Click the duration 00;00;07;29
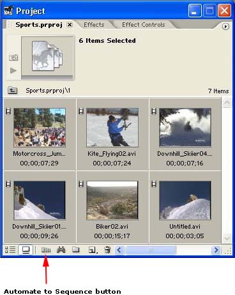 (39, 163)
